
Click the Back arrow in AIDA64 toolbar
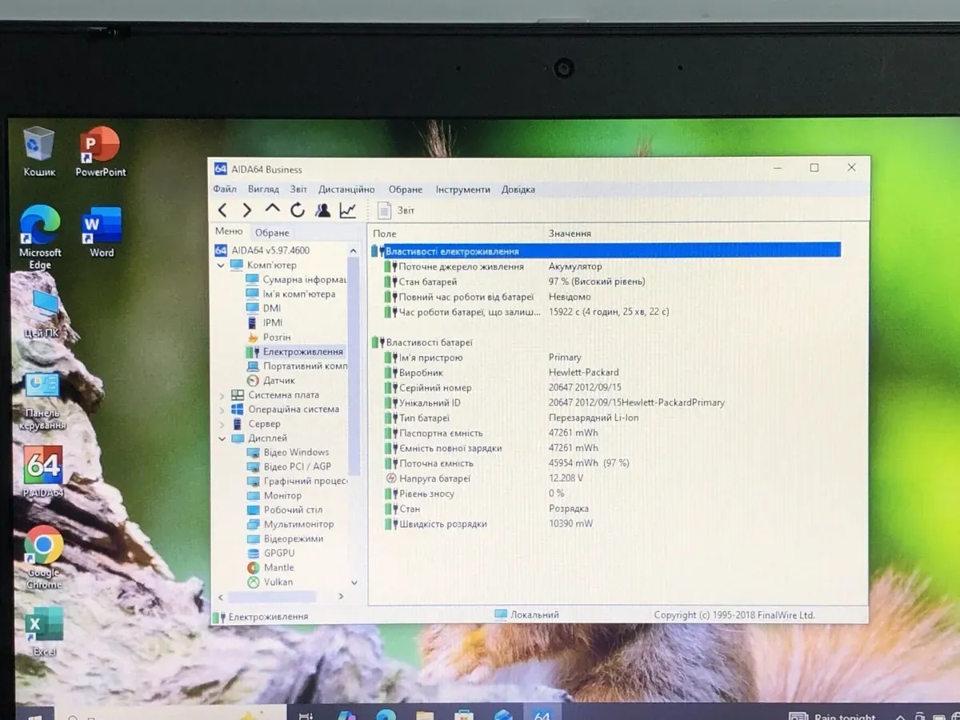(222, 210)
